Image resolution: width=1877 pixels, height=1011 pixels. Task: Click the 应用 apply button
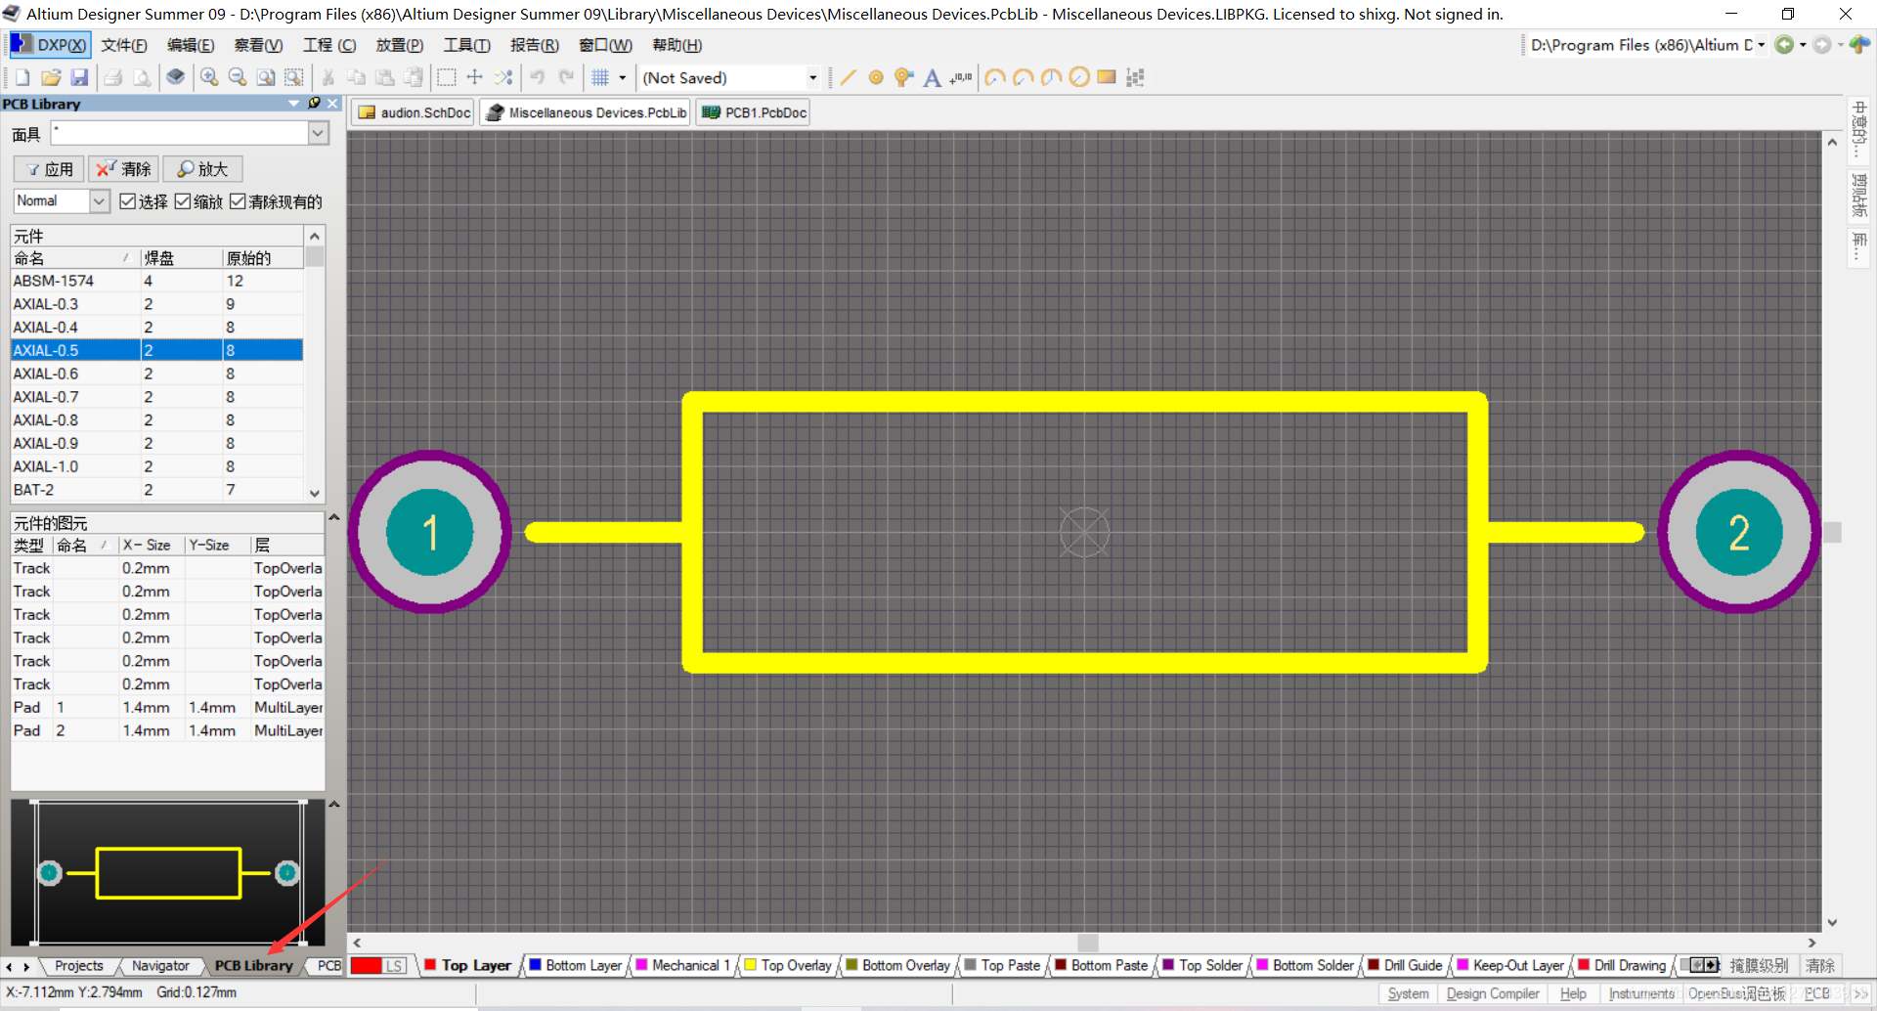pyautogui.click(x=50, y=169)
